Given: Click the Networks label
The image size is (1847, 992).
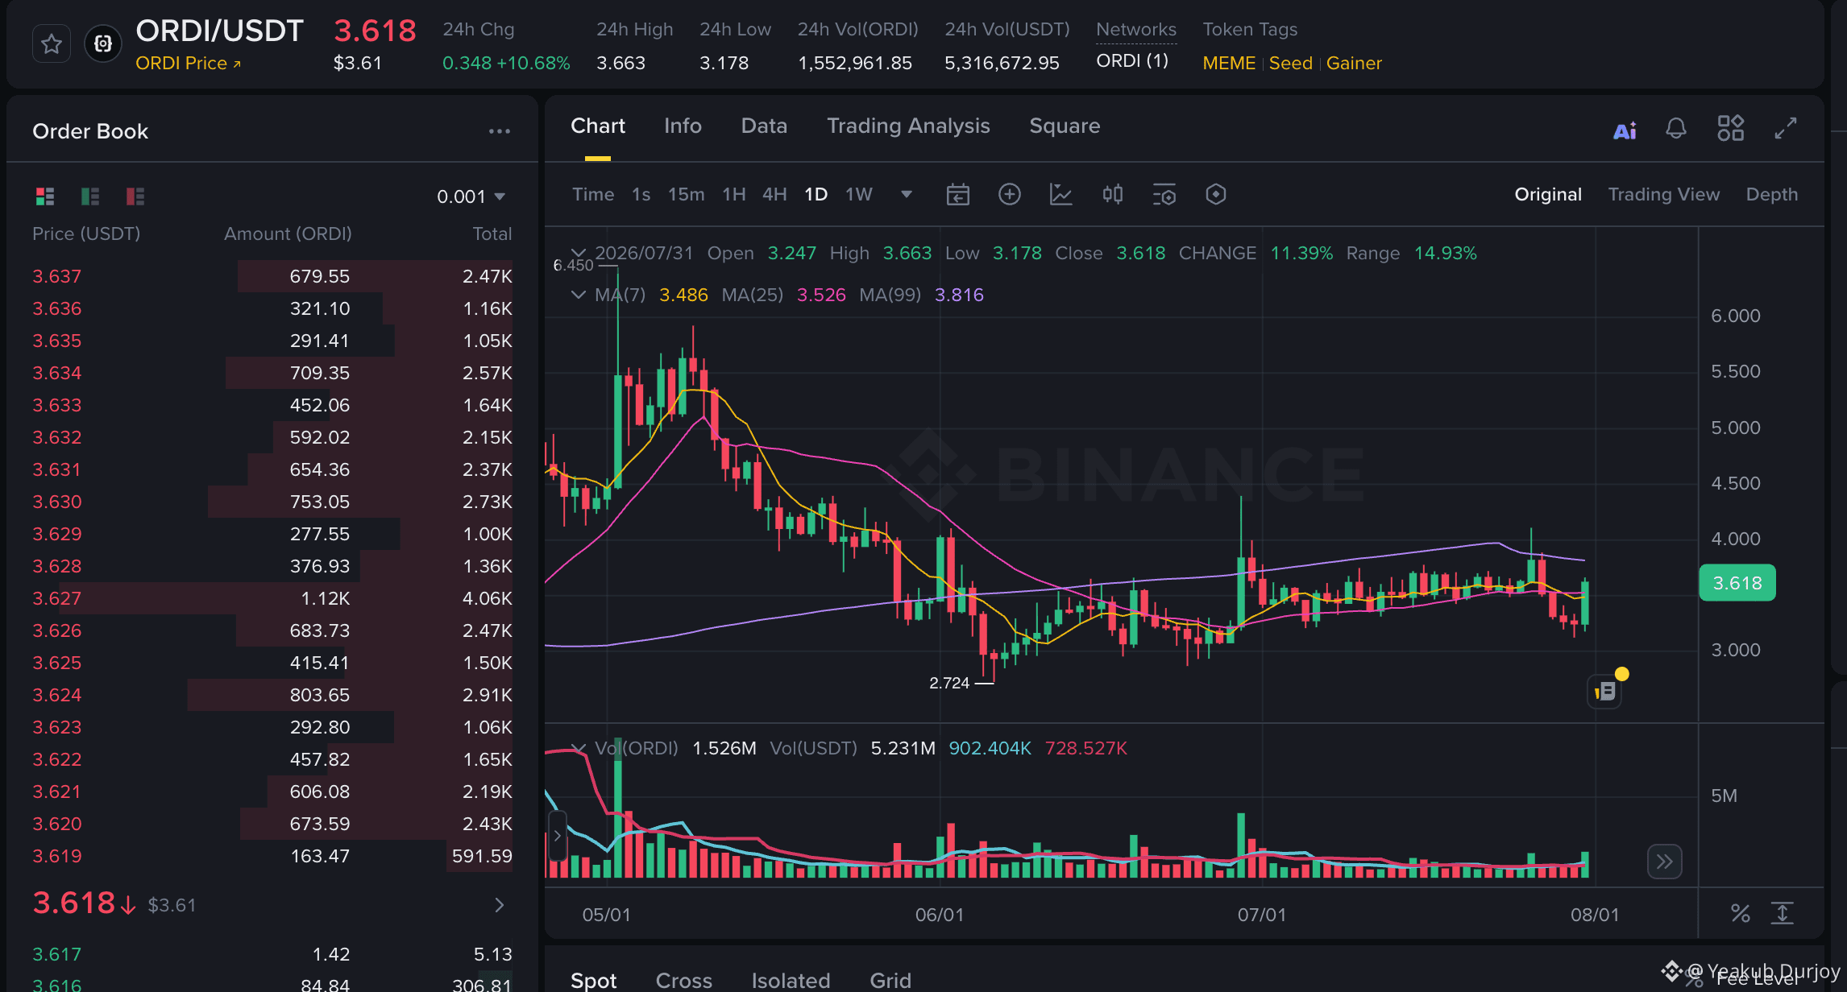Looking at the screenshot, I should coord(1136,30).
